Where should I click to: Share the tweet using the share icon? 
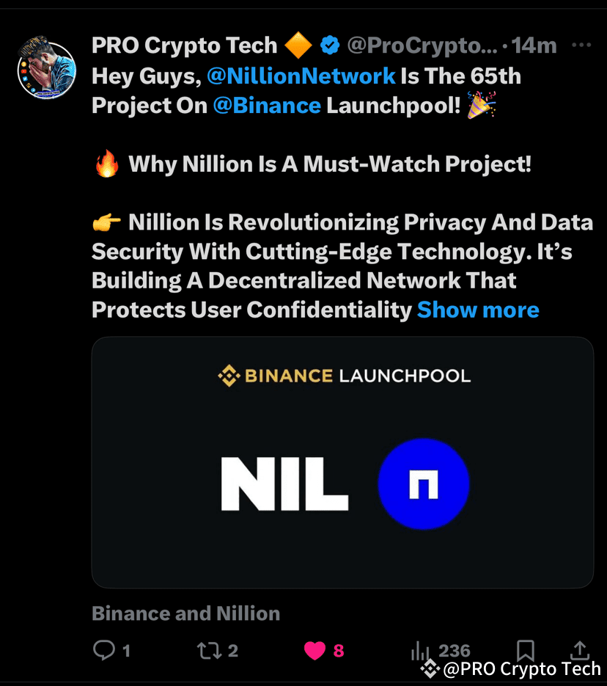point(579,650)
